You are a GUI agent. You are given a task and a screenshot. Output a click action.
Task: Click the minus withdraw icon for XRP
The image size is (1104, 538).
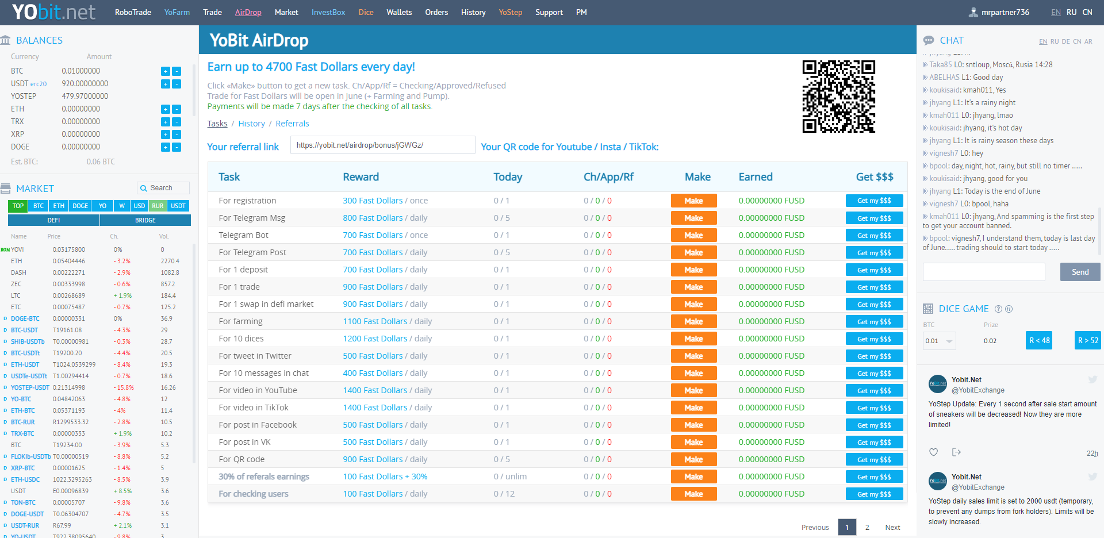coord(177,134)
